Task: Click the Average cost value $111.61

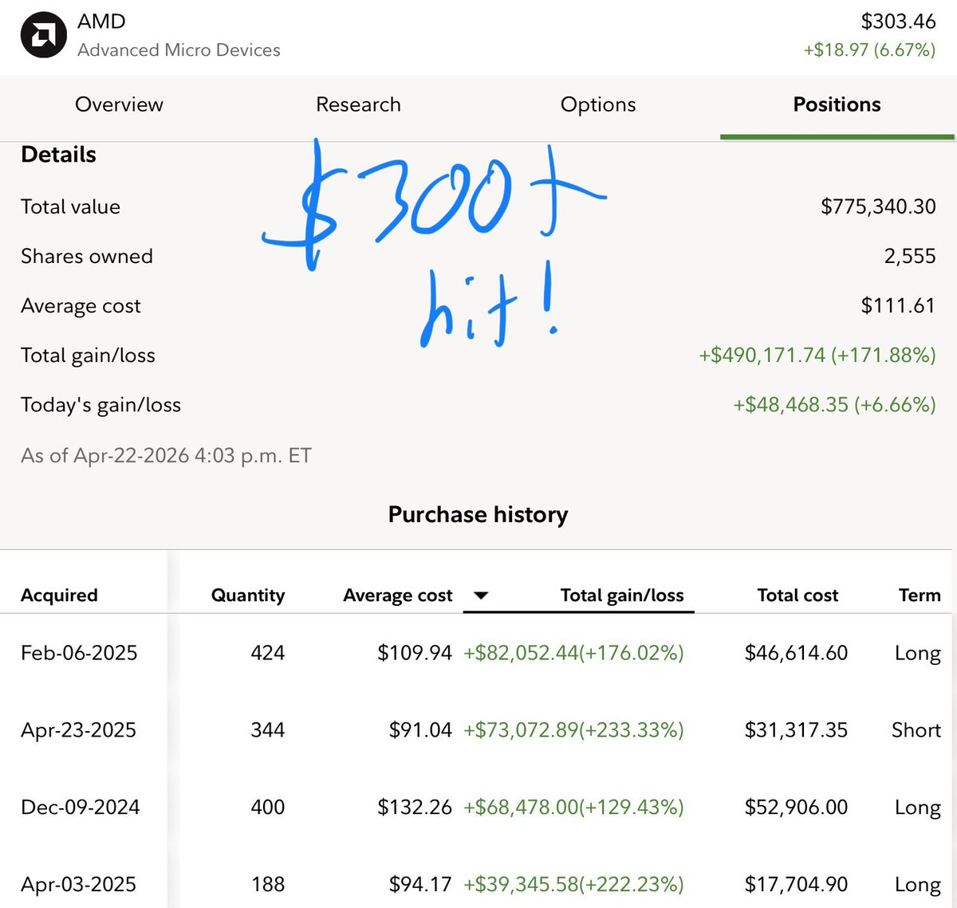Action: point(898,305)
